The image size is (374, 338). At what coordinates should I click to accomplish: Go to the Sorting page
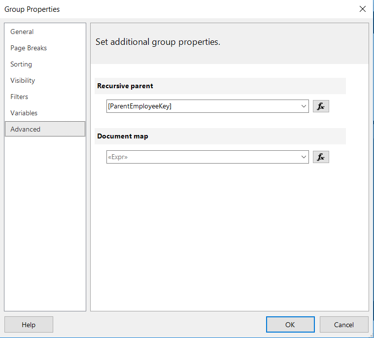[x=21, y=64]
